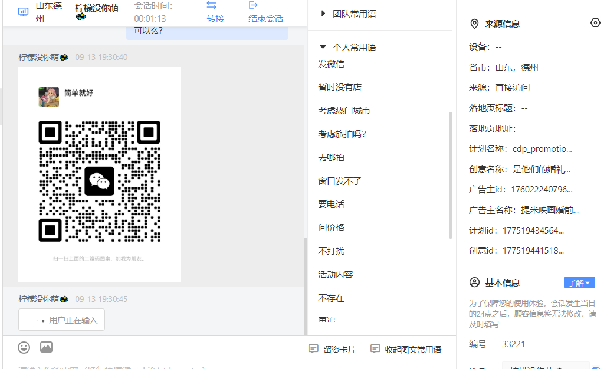Click the 广告主id 176022240796... value
Viewport: 607px width, 369px height.
[542, 190]
